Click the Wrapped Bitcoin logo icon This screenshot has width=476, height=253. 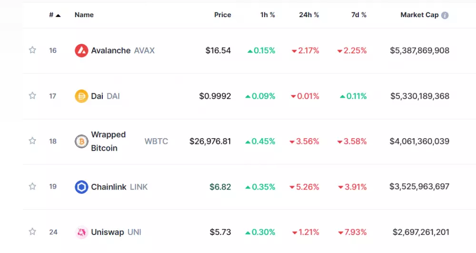pyautogui.click(x=81, y=142)
